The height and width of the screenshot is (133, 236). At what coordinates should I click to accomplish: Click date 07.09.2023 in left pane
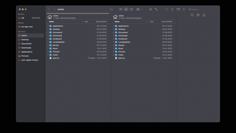(102, 36)
